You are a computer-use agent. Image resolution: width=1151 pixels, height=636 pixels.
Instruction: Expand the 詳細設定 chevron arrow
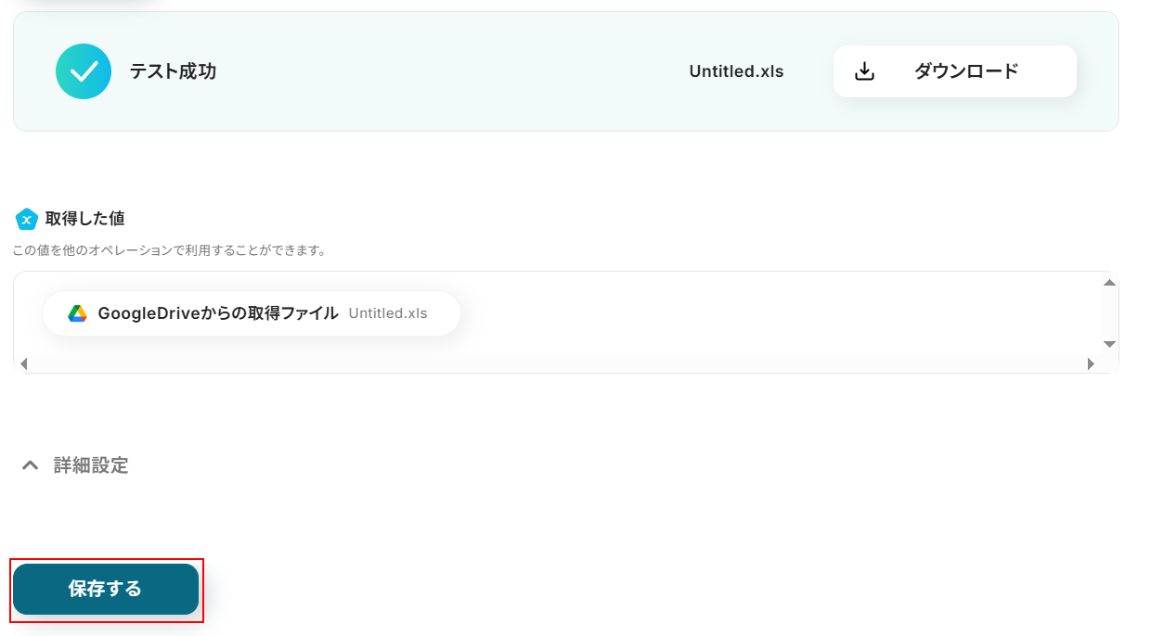(31, 465)
